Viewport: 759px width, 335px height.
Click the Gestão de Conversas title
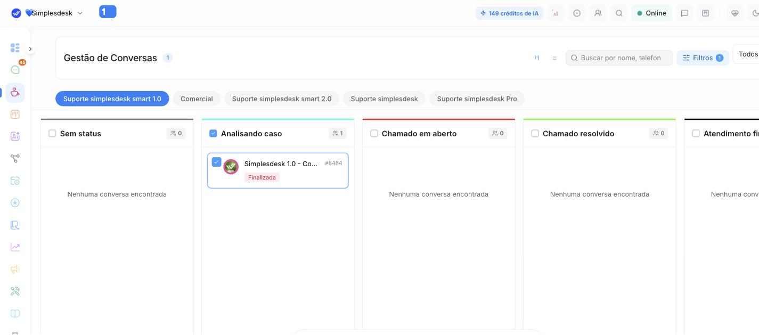tap(110, 58)
